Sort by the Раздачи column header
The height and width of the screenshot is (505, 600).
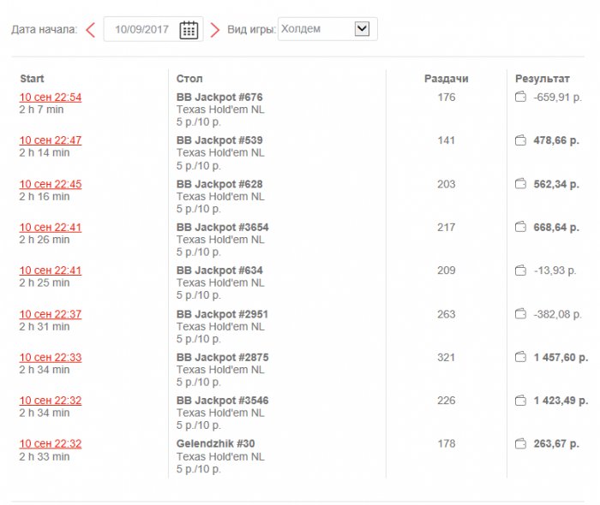click(446, 79)
